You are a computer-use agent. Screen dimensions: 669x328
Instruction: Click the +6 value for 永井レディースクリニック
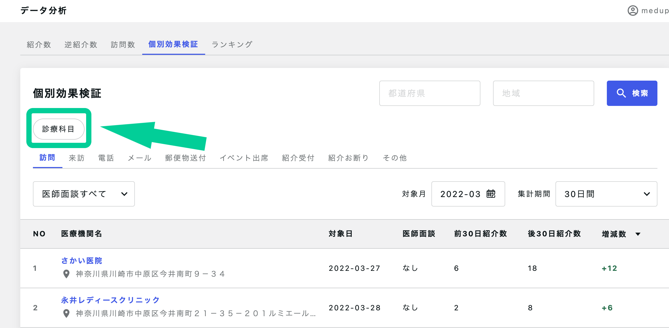(607, 308)
